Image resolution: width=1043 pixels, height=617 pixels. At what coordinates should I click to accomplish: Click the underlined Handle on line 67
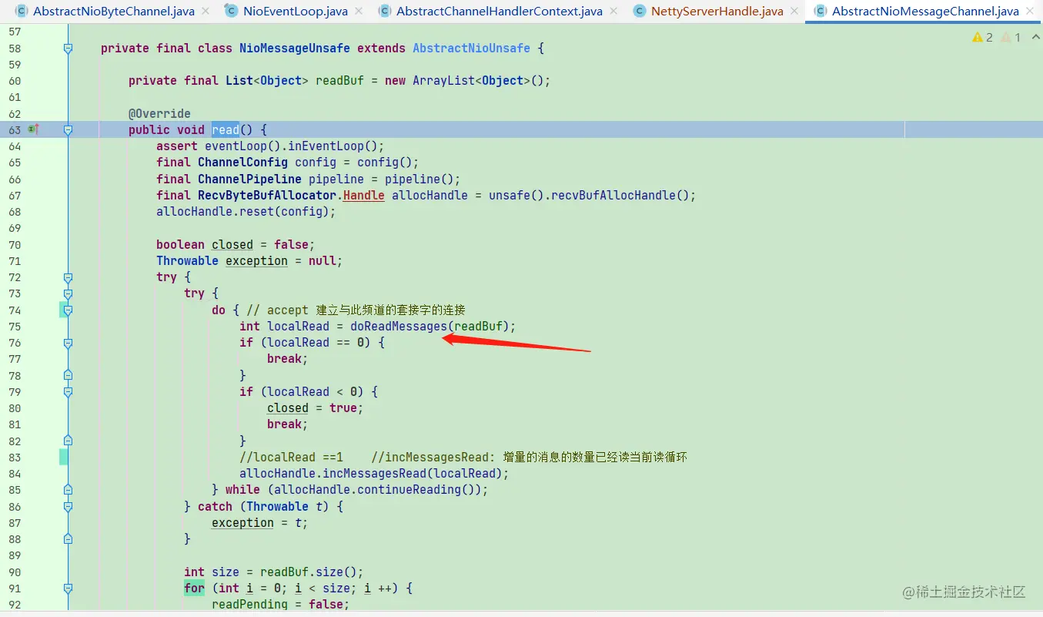point(364,196)
